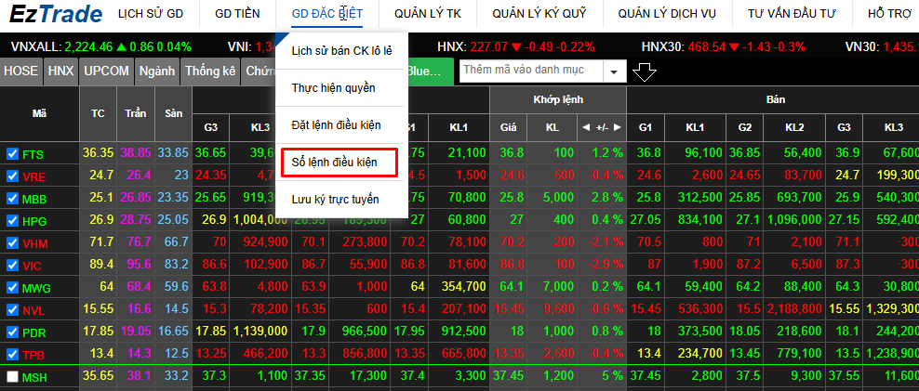Click the MSH ticker symbol
The height and width of the screenshot is (391, 919).
34,378
